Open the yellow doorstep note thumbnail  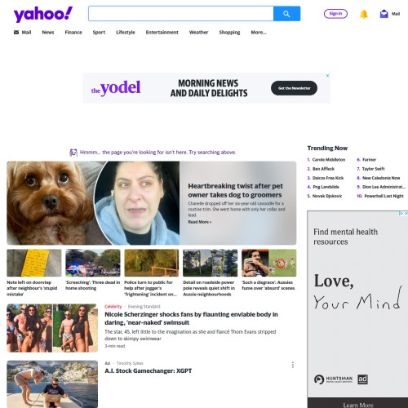pos(34,263)
